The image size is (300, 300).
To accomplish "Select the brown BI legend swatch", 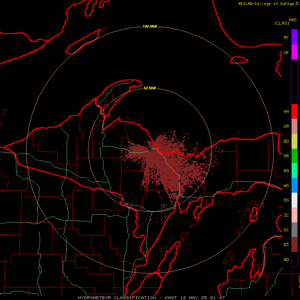I will tap(294, 245).
